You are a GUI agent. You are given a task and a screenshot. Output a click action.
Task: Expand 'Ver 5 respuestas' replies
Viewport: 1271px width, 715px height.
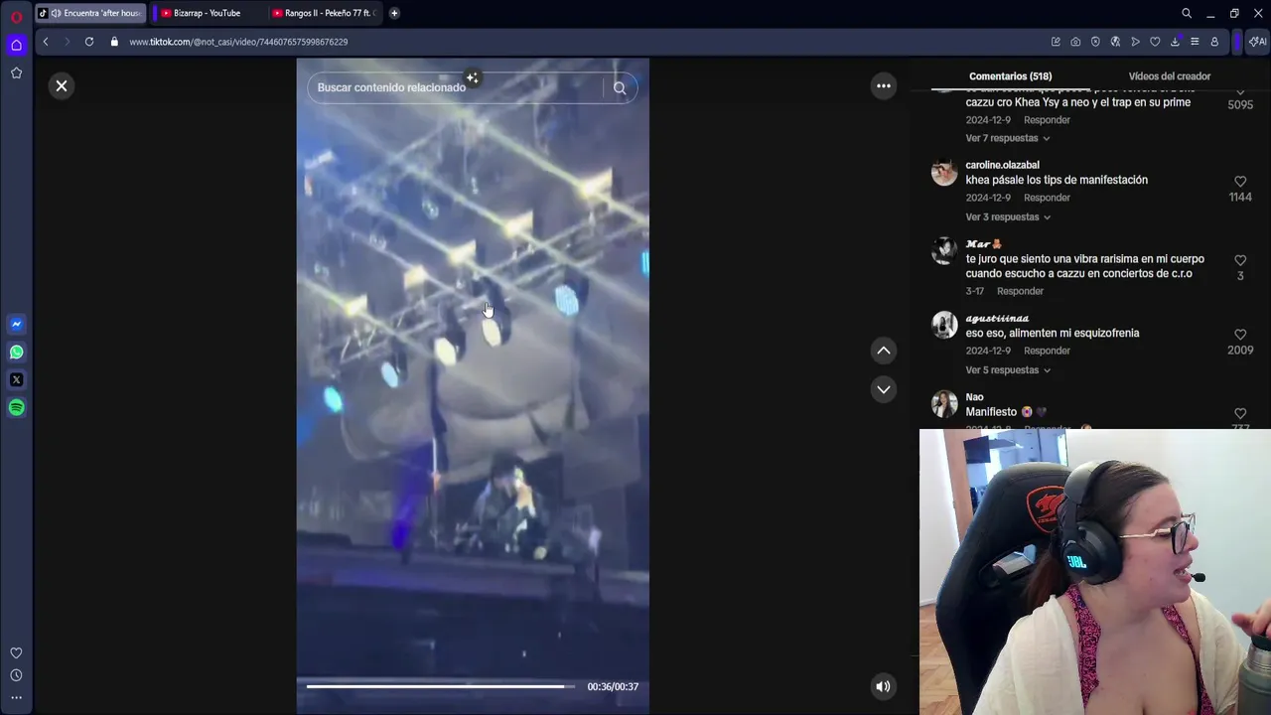pos(1007,370)
